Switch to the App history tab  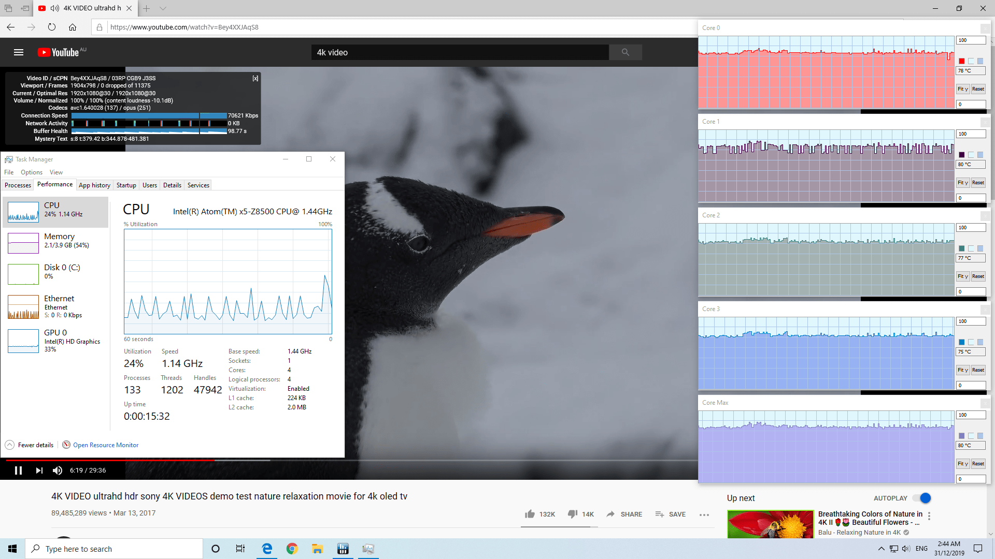[x=94, y=185]
